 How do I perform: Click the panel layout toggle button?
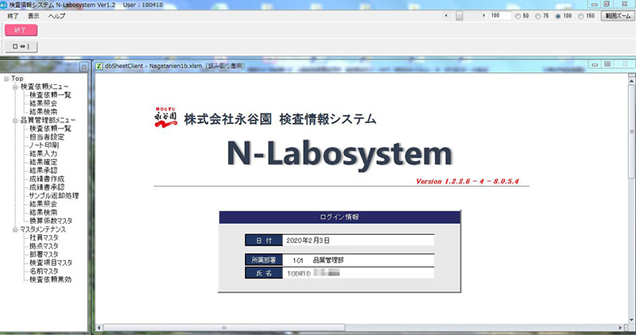coord(21,47)
